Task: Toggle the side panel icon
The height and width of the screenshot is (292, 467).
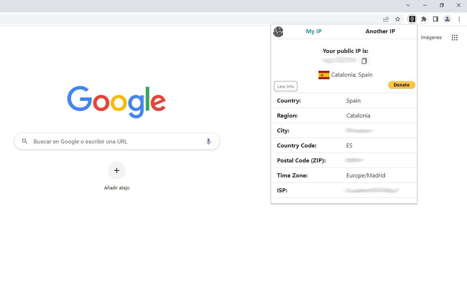Action: click(x=435, y=19)
